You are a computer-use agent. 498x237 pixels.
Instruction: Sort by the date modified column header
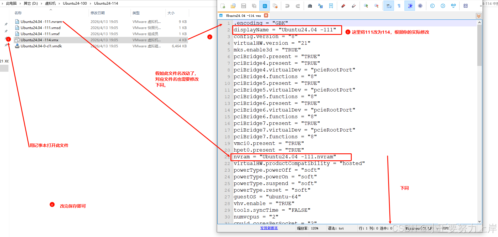click(x=98, y=13)
